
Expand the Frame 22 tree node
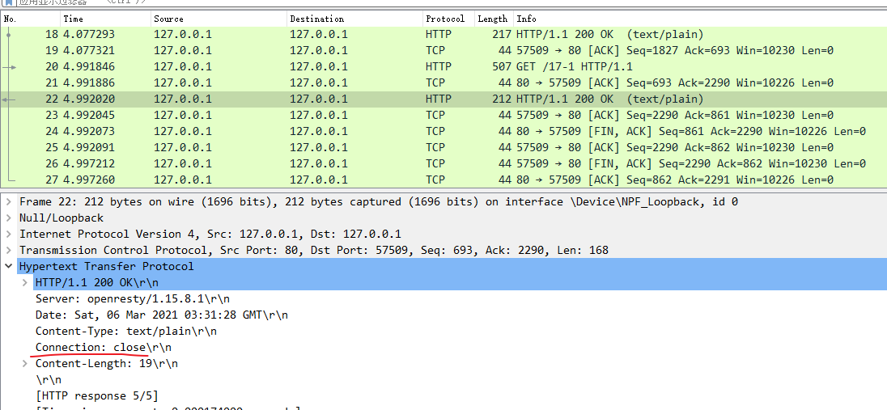[9, 202]
